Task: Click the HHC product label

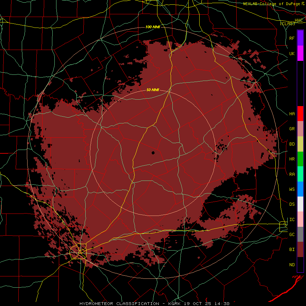Action: (x=299, y=20)
